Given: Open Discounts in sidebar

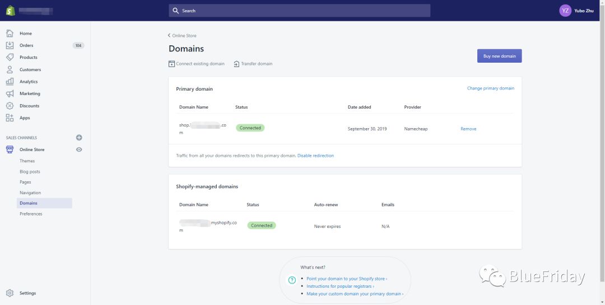Looking at the screenshot, I should pyautogui.click(x=29, y=106).
